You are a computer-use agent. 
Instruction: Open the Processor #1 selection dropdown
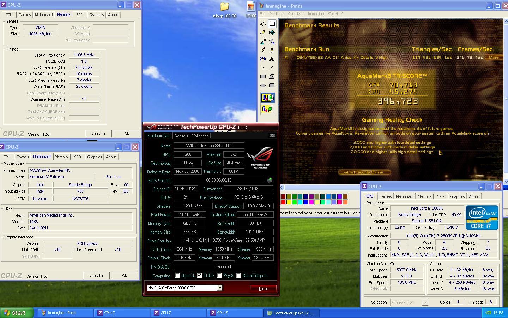coord(425,302)
